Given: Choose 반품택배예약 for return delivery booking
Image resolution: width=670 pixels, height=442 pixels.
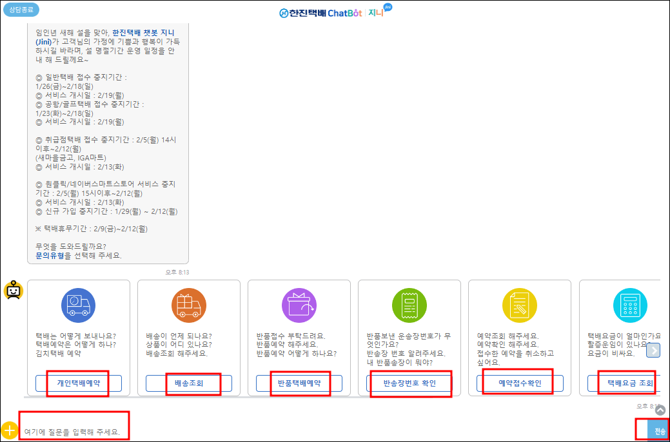Looking at the screenshot, I should pos(299,382).
